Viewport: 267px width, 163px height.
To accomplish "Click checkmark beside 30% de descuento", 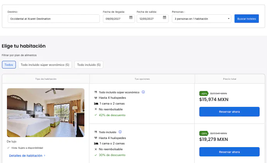I will (96, 155).
